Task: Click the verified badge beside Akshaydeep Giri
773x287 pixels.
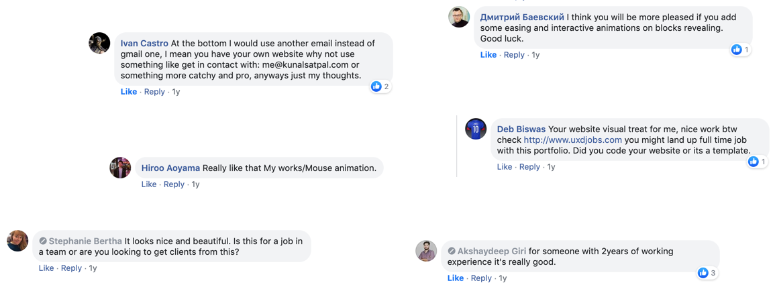Action: pos(452,251)
